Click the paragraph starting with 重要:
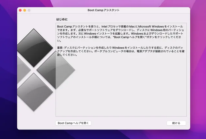Image resolution: width=206 pixels, height=139 pixels. 121,51
